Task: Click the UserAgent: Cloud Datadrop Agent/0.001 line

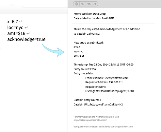Action: pyautogui.click(x=110, y=91)
